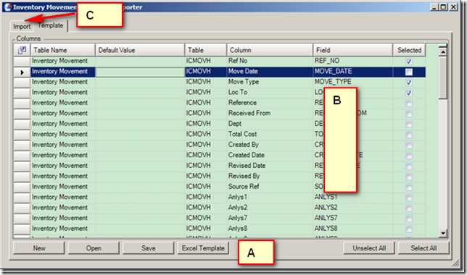This screenshot has height=275, width=467.
Task: Click the Select All button
Action: (x=423, y=248)
